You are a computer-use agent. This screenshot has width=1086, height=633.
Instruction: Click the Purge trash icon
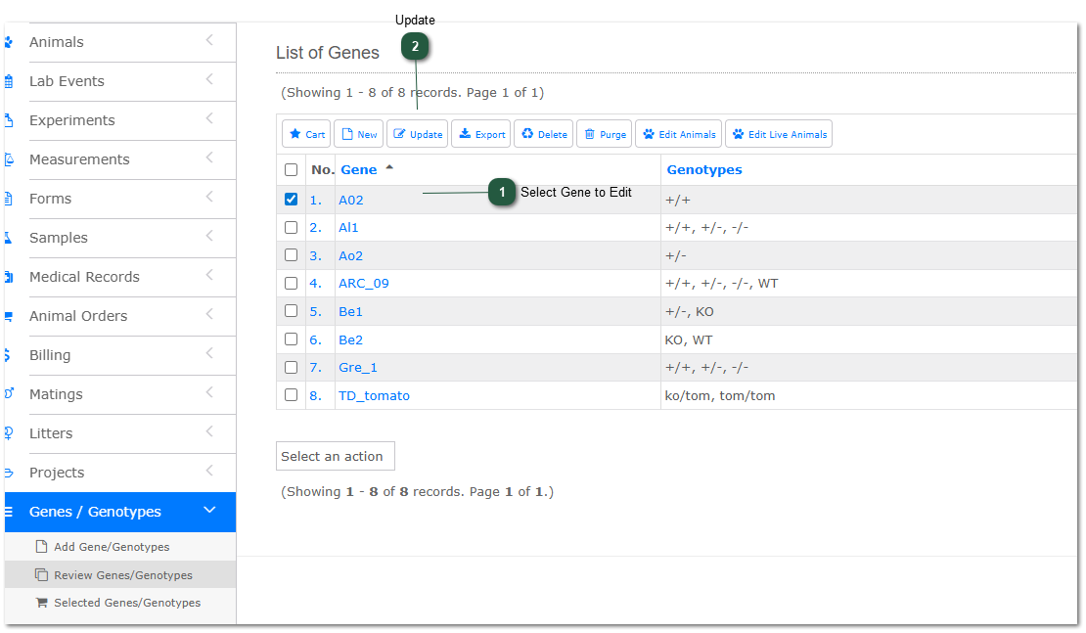pos(589,134)
